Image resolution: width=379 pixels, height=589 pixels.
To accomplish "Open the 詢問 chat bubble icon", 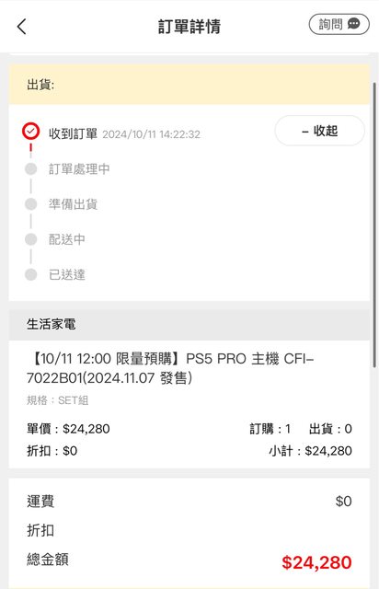I will 353,24.
